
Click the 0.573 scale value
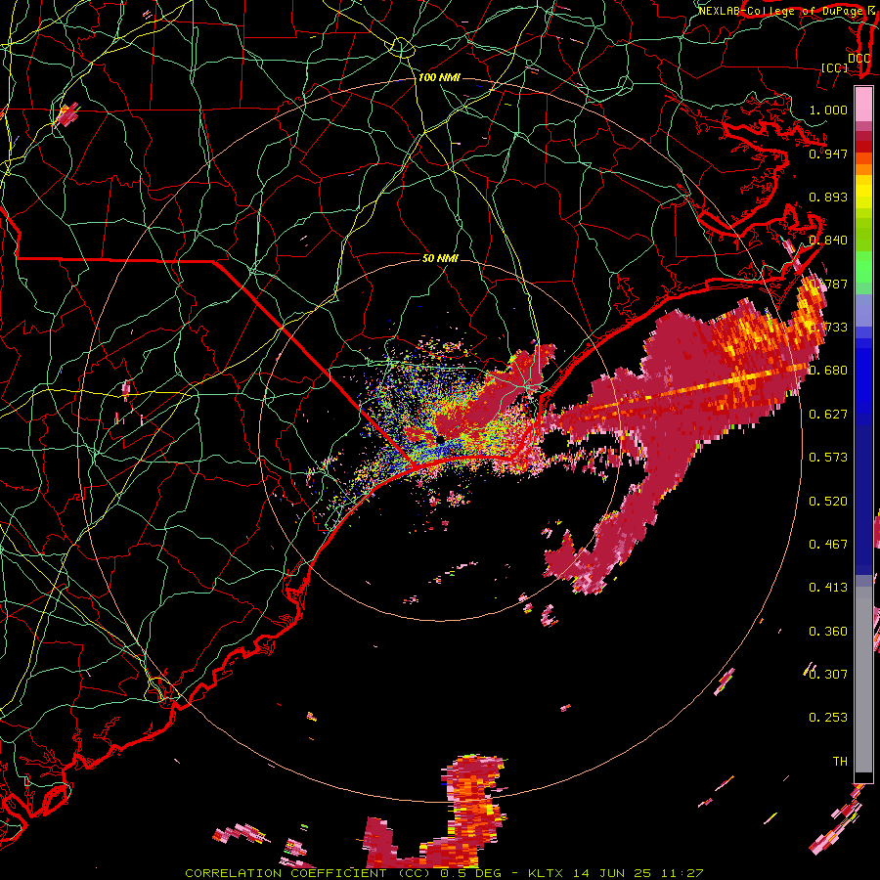(828, 458)
